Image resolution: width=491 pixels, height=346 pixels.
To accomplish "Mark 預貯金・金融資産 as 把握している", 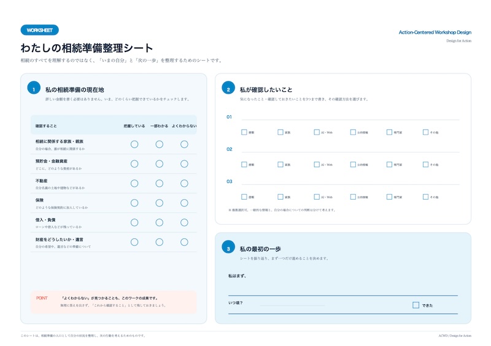I will (x=134, y=164).
